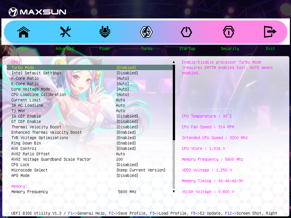Open Advanced wrench and screwdriver icon
Screen dimensions: 291x218
[x=65, y=32]
